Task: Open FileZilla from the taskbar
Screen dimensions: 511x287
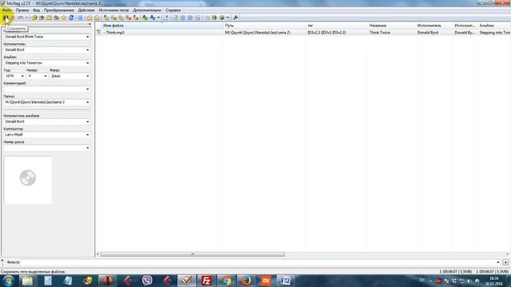Action: (207, 281)
